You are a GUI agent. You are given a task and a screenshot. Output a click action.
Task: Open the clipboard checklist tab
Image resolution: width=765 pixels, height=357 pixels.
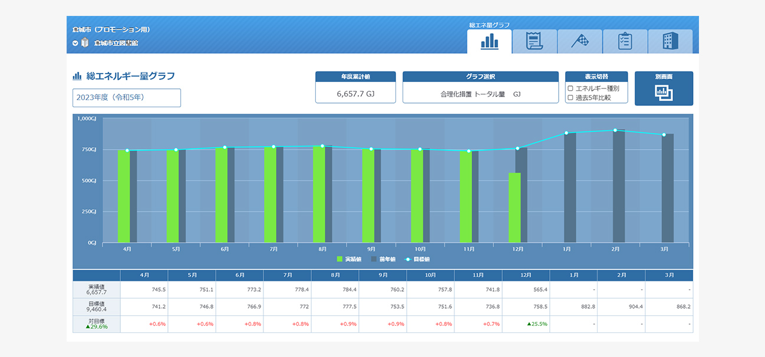coord(625,41)
